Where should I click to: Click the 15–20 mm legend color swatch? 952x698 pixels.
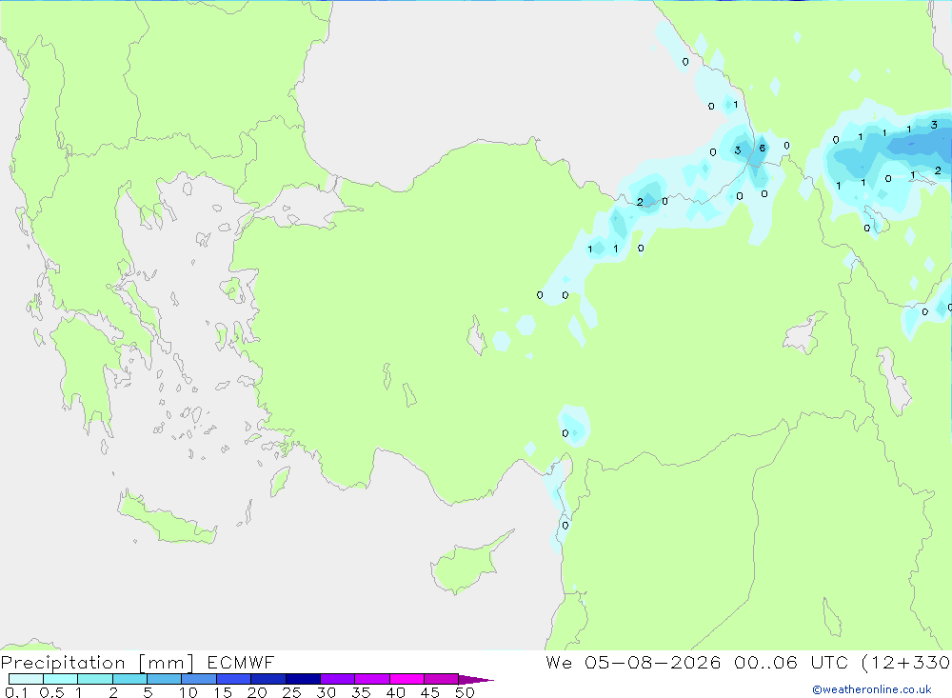234,679
